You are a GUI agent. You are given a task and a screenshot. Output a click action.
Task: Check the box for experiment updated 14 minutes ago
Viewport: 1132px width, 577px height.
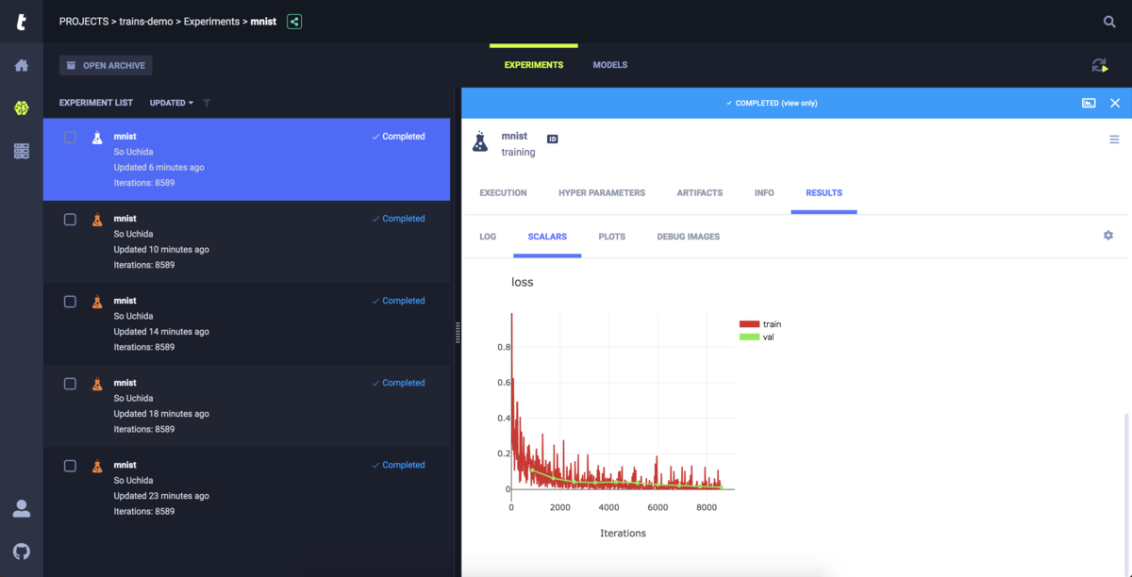click(x=70, y=302)
